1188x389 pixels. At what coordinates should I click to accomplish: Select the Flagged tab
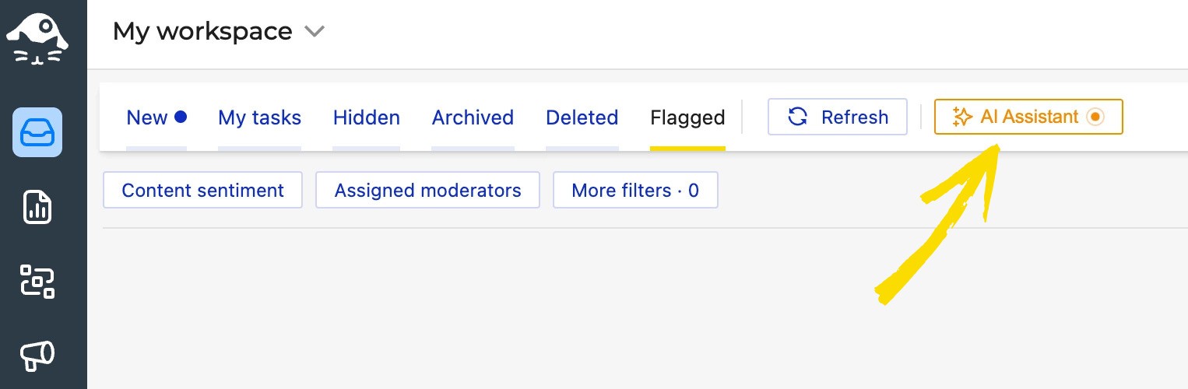click(687, 117)
